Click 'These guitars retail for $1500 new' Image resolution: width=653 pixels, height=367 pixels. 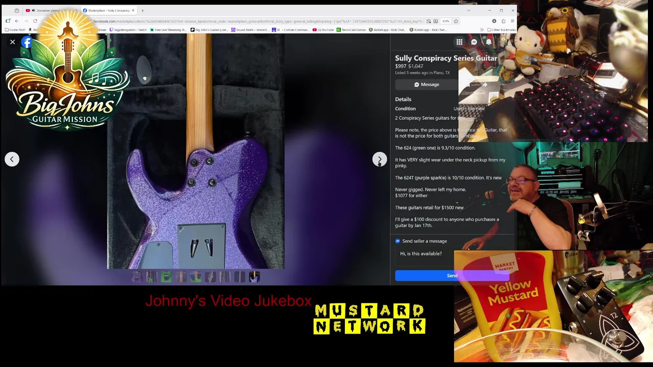429,207
